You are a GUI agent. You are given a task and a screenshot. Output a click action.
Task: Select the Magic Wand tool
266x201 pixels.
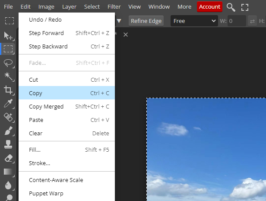coord(8,76)
